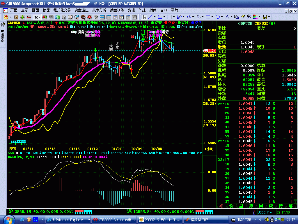298x224 pixels.
Task: Switch to the 细 tab in quote panel
Action: pyautogui.click(x=221, y=206)
